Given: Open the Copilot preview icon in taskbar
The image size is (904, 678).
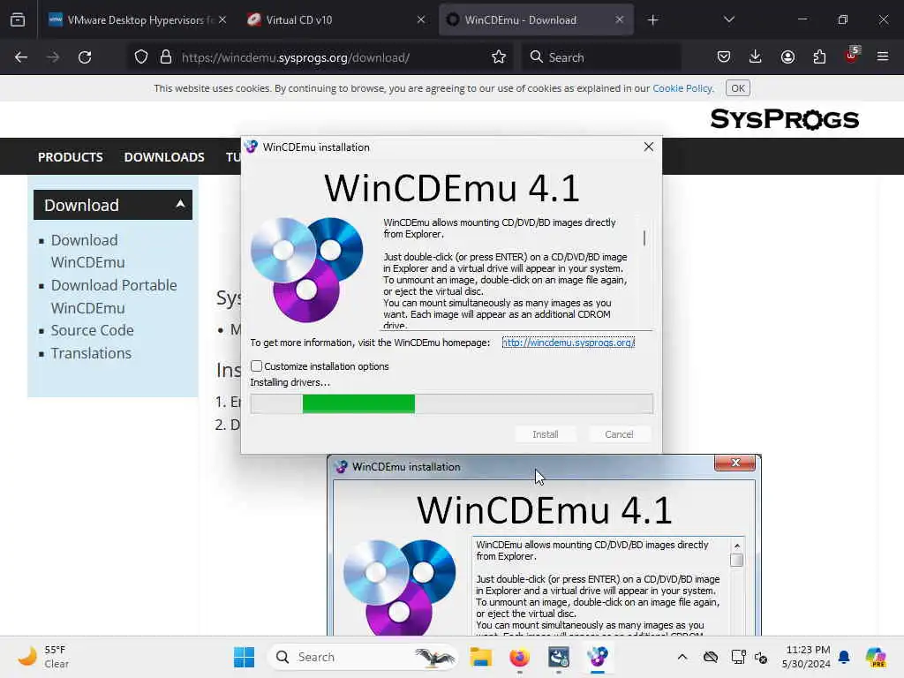Looking at the screenshot, I should click(x=876, y=657).
